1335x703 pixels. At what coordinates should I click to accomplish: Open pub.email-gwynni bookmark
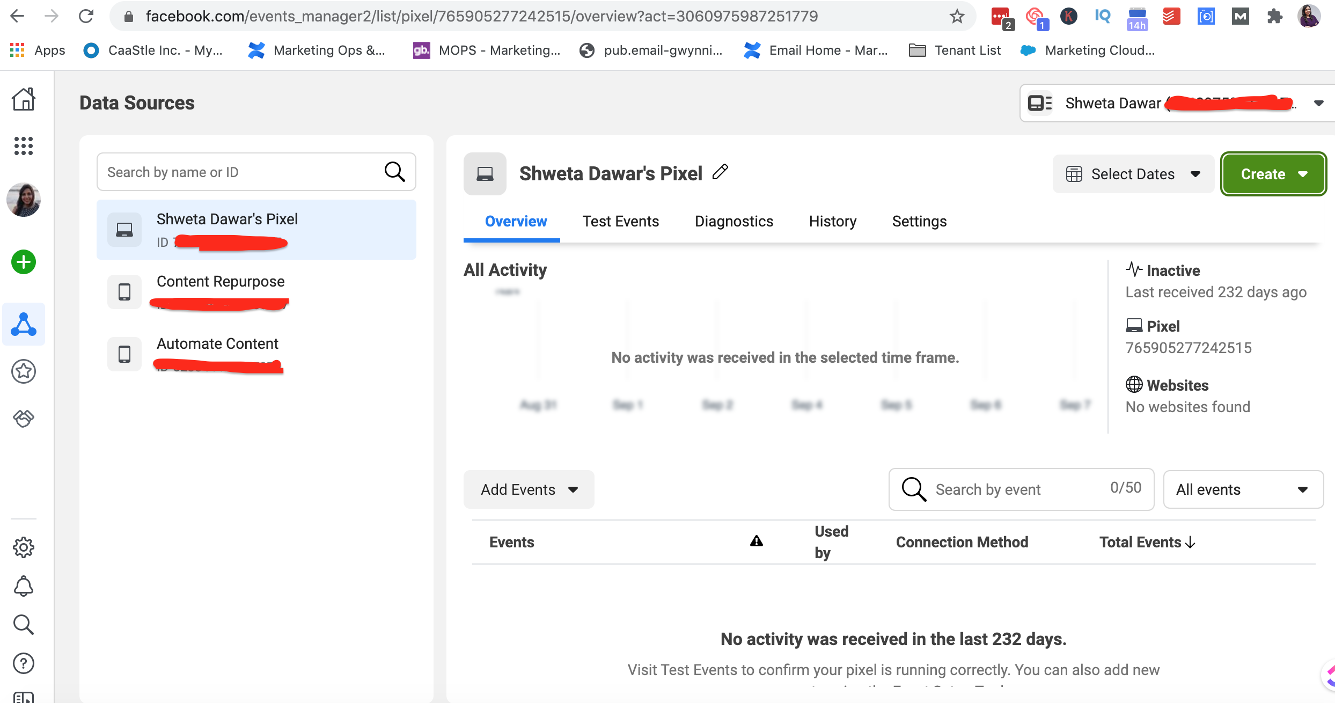click(651, 50)
